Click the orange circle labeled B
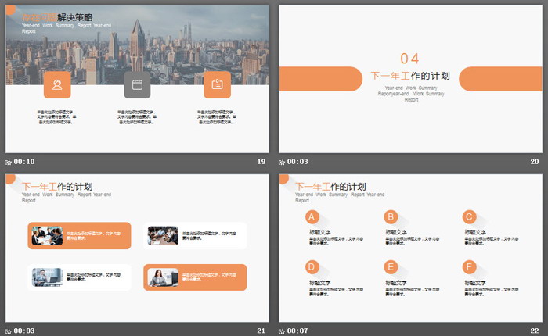This screenshot has height=336, width=548. click(391, 217)
